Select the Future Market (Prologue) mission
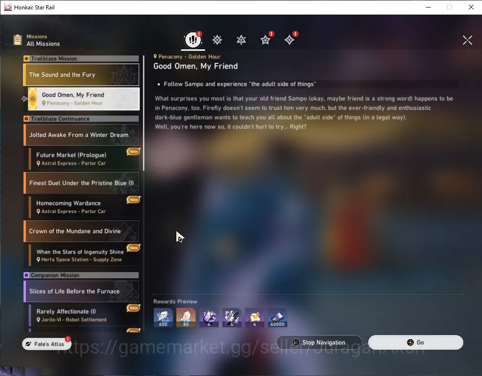 point(84,159)
